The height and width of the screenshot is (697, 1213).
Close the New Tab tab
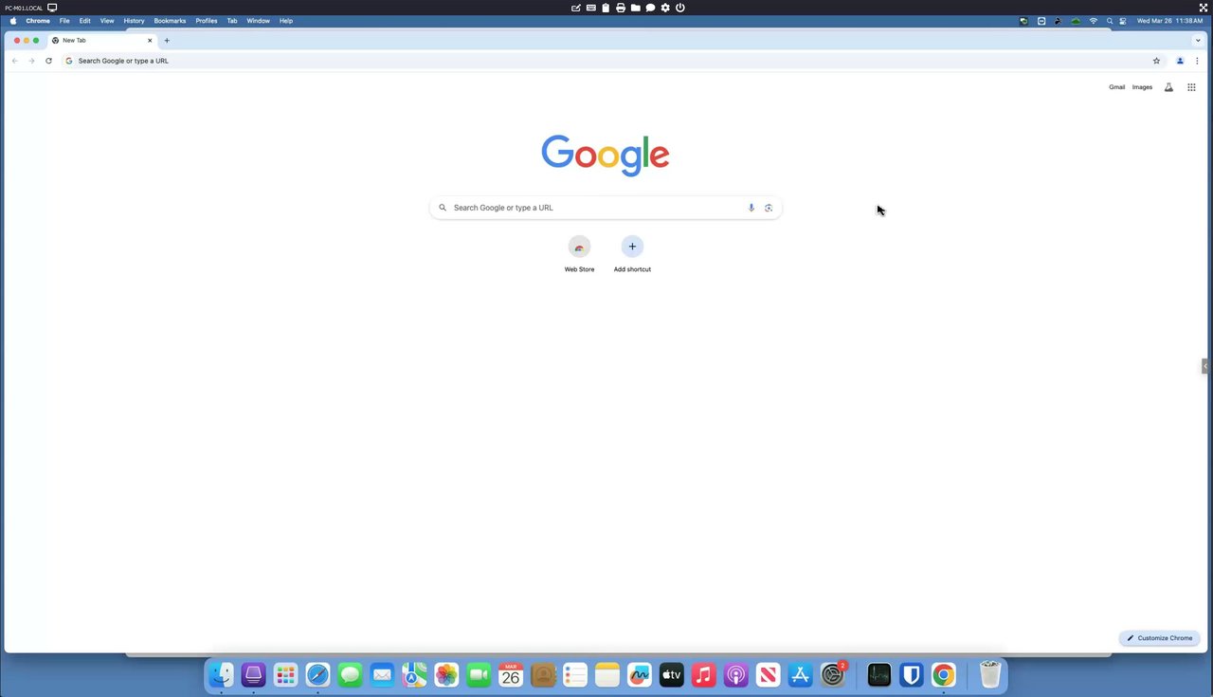[x=150, y=41]
